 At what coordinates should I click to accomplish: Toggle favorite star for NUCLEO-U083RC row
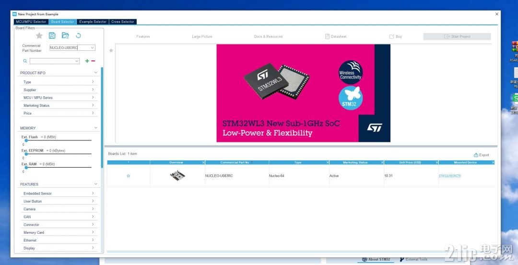pos(128,176)
